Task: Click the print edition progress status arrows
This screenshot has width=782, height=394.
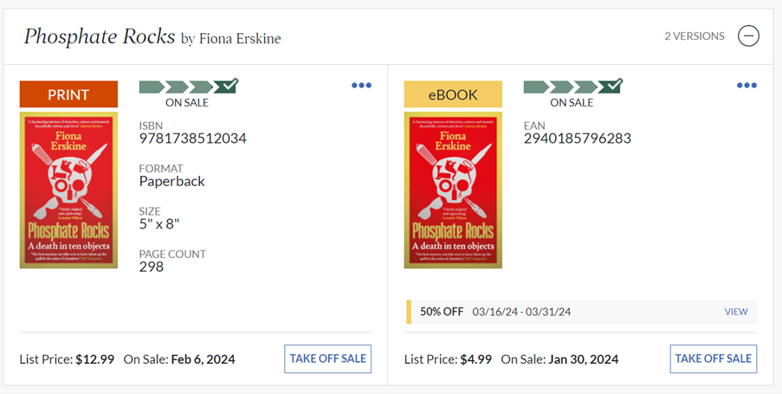Action: [x=188, y=86]
